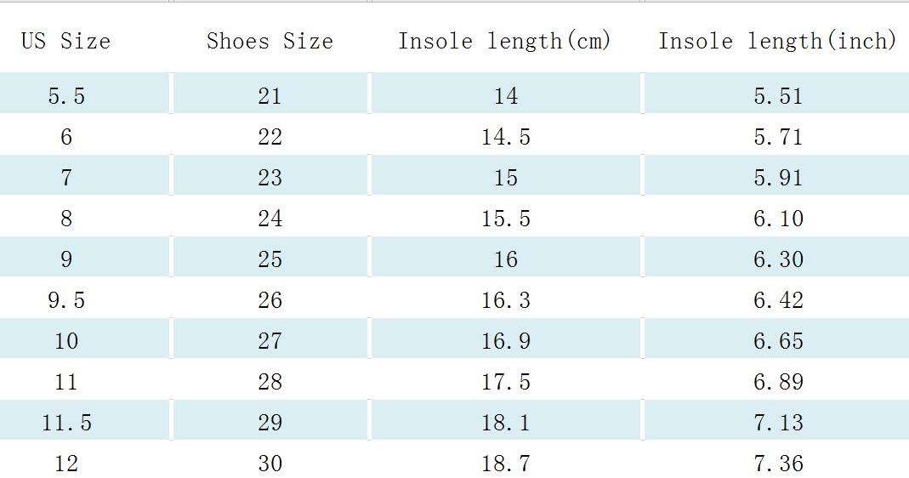
Task: Select the US Size 12 cell
Action: point(66,464)
